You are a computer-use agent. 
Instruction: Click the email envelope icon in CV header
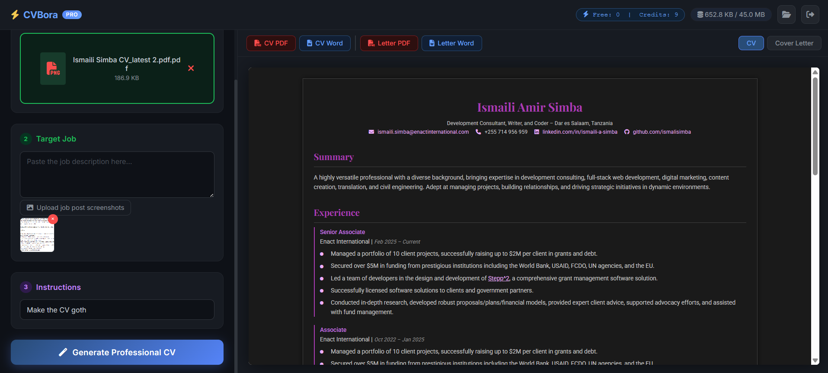tap(371, 132)
